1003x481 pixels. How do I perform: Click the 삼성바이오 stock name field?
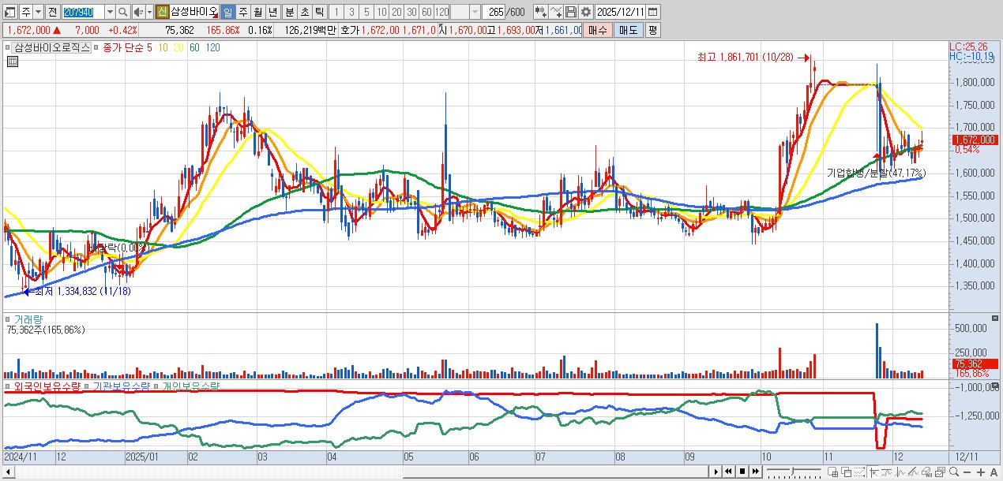pyautogui.click(x=194, y=12)
